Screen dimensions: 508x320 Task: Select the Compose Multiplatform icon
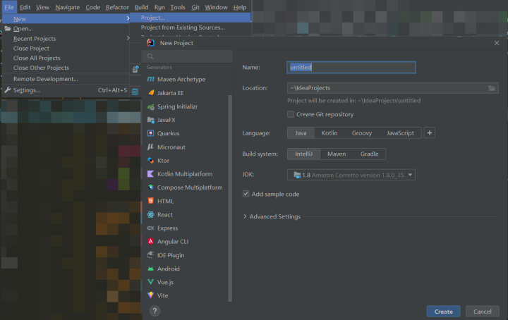coord(151,187)
